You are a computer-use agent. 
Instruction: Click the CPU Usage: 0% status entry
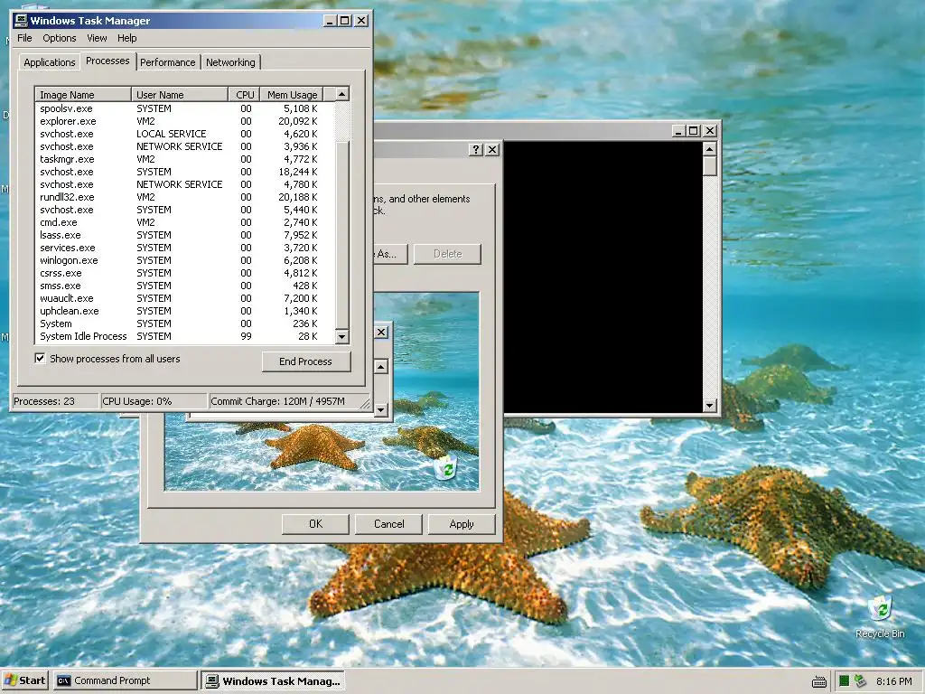154,401
